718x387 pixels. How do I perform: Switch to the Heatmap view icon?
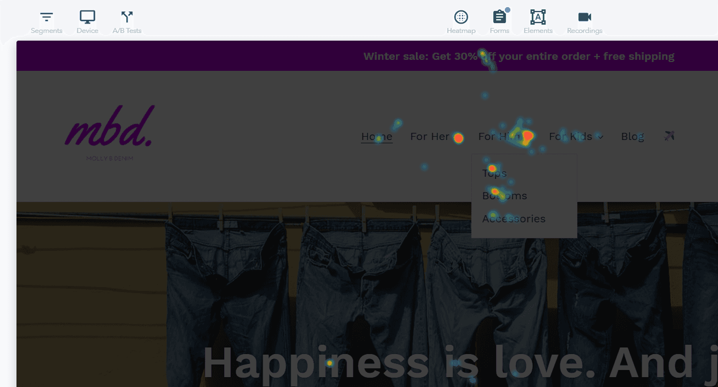(461, 17)
